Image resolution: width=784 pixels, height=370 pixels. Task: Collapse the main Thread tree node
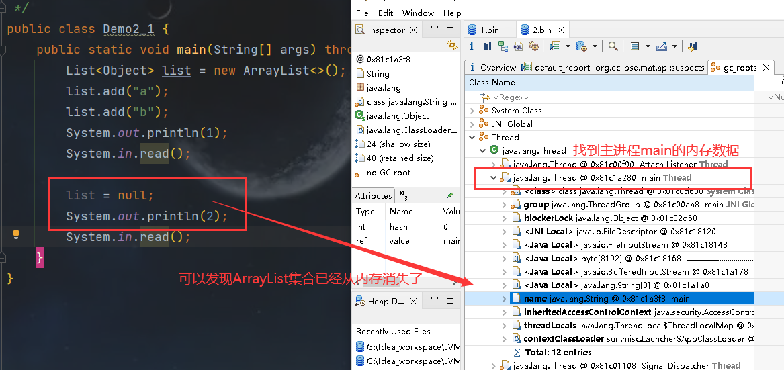[x=494, y=178]
